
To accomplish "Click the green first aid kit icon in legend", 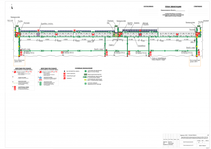I will (x=85, y=84).
